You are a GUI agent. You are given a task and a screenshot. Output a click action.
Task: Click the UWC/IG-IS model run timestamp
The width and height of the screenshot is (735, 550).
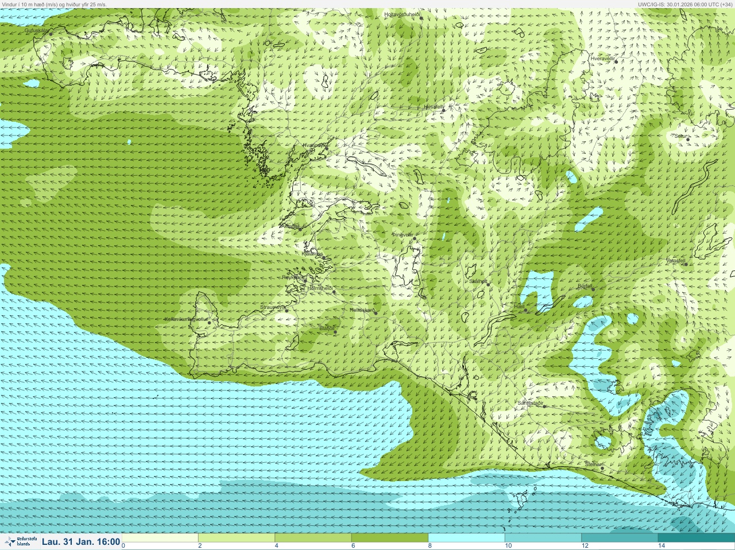point(685,4)
